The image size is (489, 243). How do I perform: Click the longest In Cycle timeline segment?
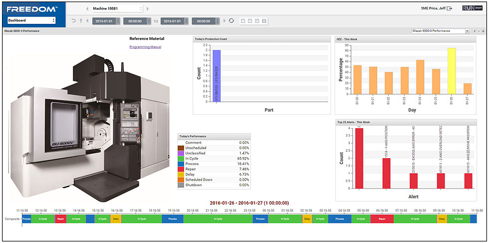click(218, 219)
